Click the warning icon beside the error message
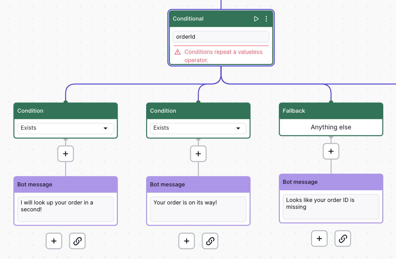Image resolution: width=396 pixels, height=259 pixels. [178, 52]
